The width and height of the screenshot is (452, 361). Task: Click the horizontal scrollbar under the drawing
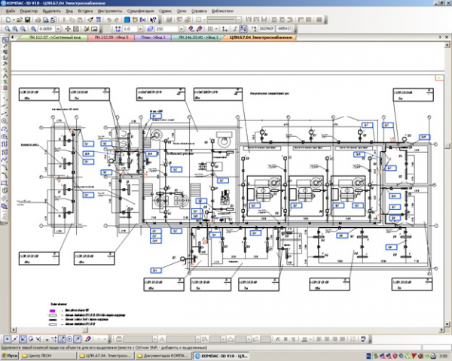pos(228,330)
